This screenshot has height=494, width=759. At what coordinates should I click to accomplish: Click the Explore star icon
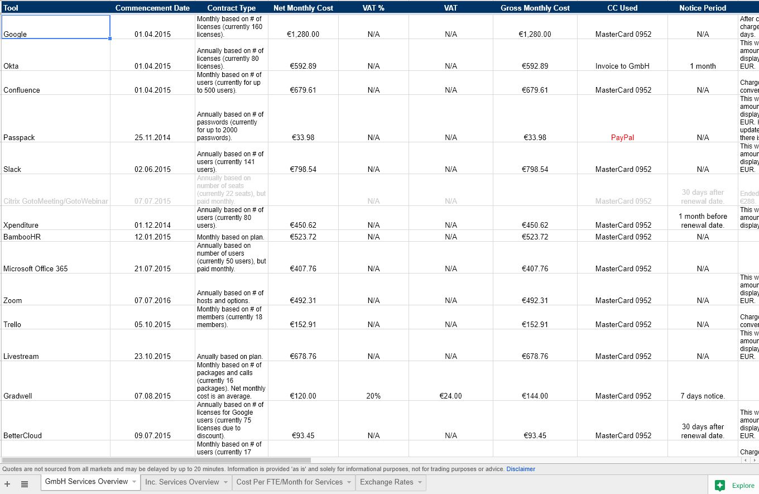point(720,485)
